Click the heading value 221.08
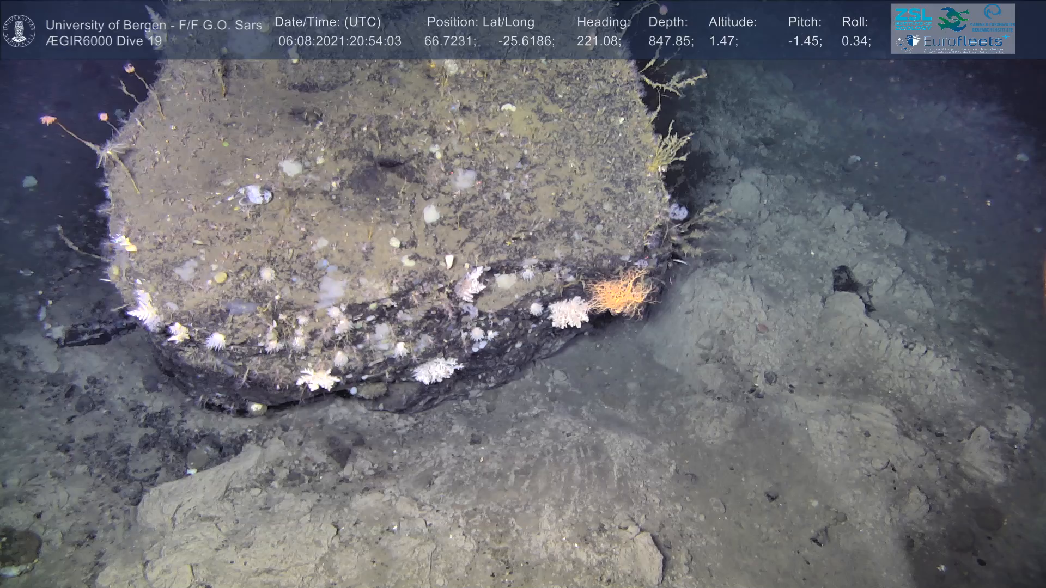The image size is (1046, 588). click(598, 41)
